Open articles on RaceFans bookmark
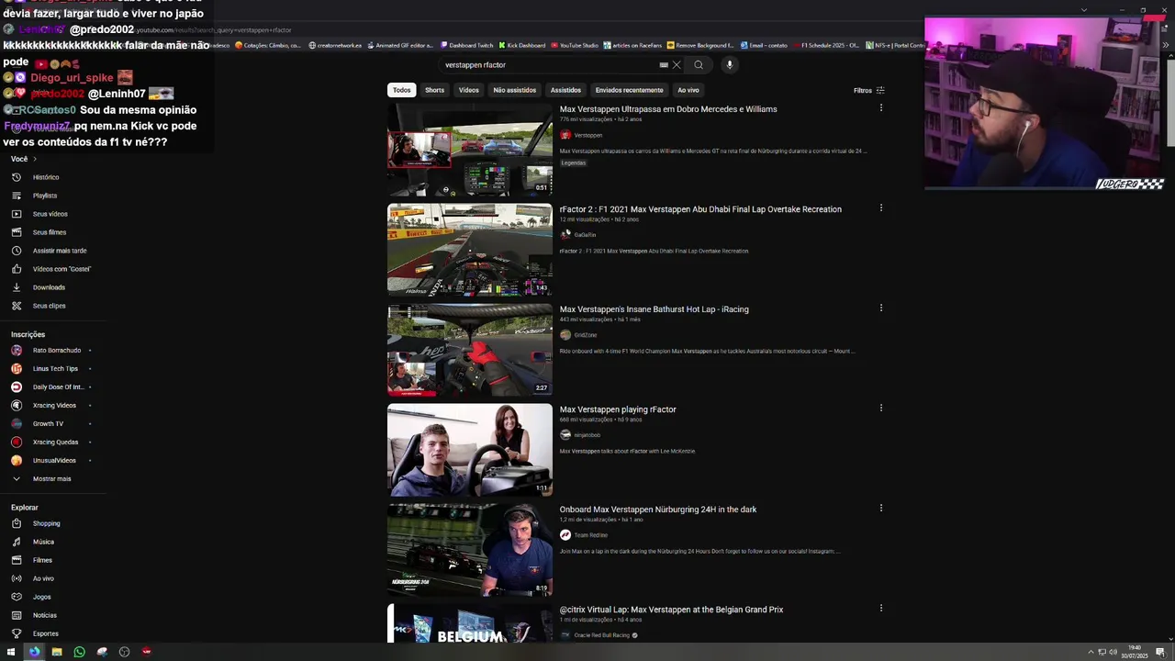The image size is (1175, 661). [632, 45]
